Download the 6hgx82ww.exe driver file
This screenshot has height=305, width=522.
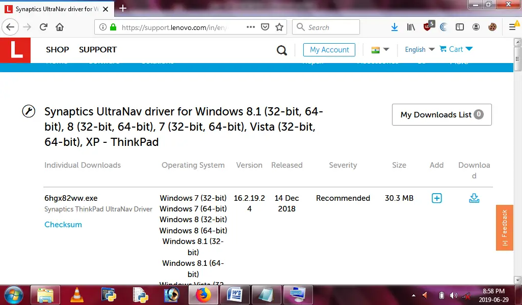coord(474,198)
